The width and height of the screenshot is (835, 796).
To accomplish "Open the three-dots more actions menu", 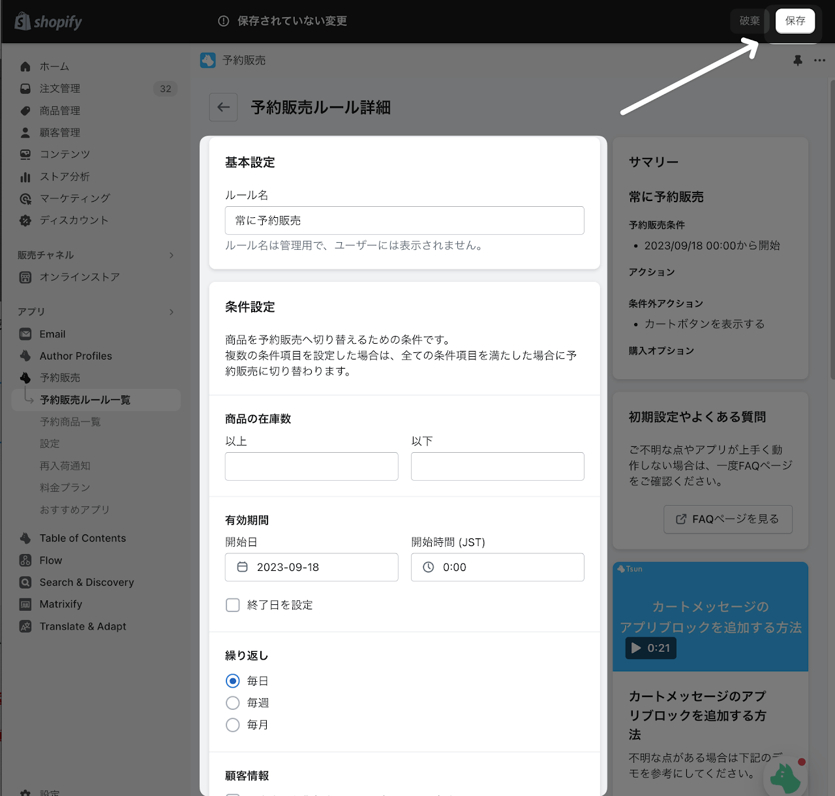I will click(x=819, y=60).
